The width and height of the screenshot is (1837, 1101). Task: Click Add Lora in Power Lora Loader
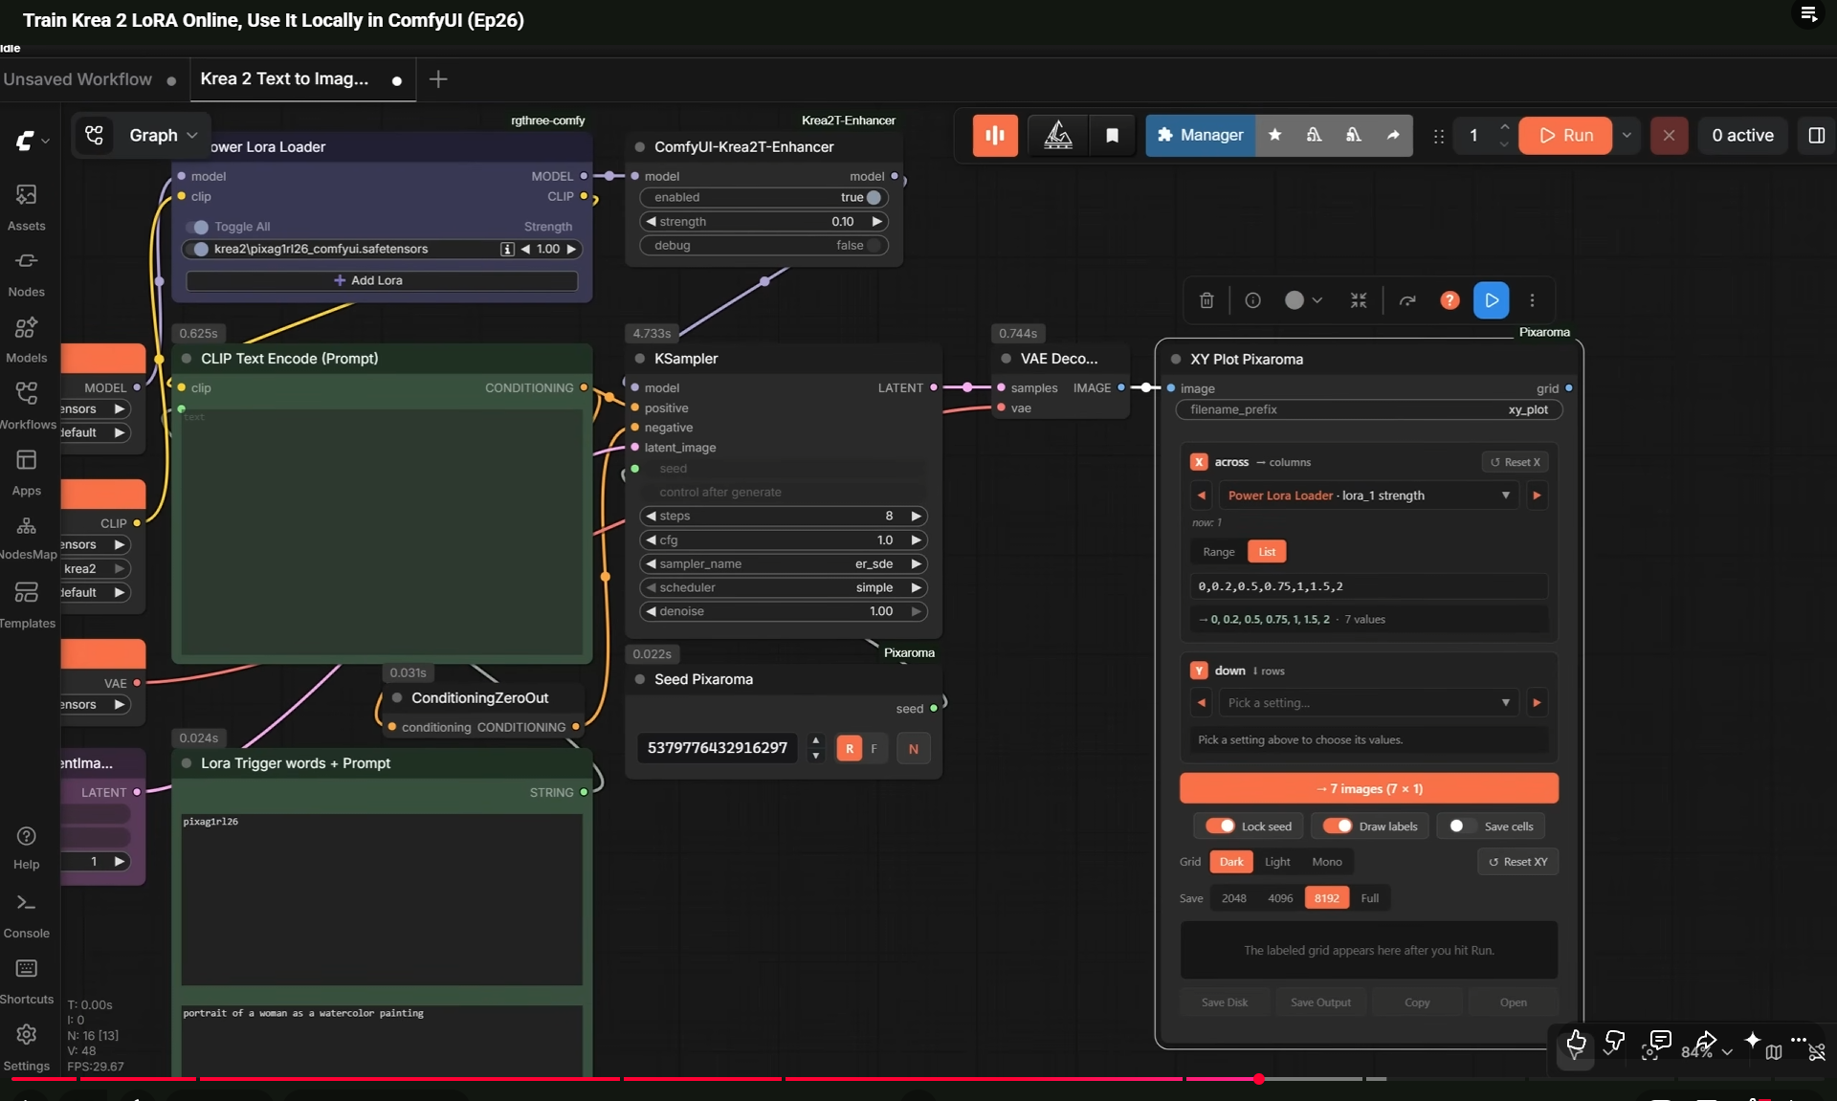coord(382,280)
